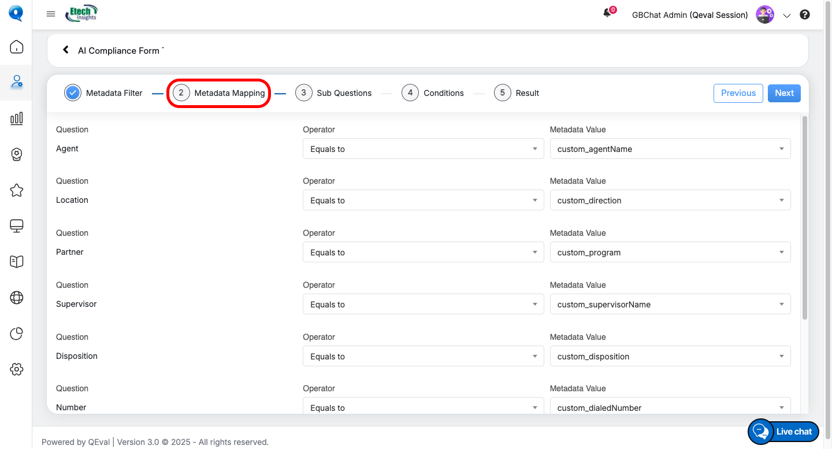Click the pie chart icon
The image size is (832, 449).
16,333
